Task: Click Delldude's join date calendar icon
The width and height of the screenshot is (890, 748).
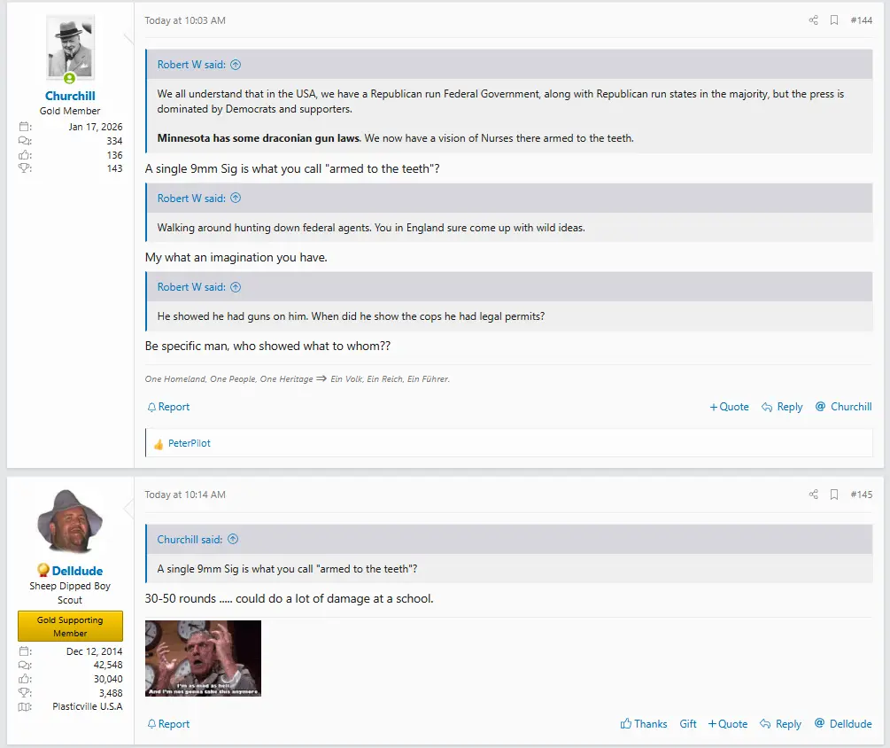Action: [25, 651]
